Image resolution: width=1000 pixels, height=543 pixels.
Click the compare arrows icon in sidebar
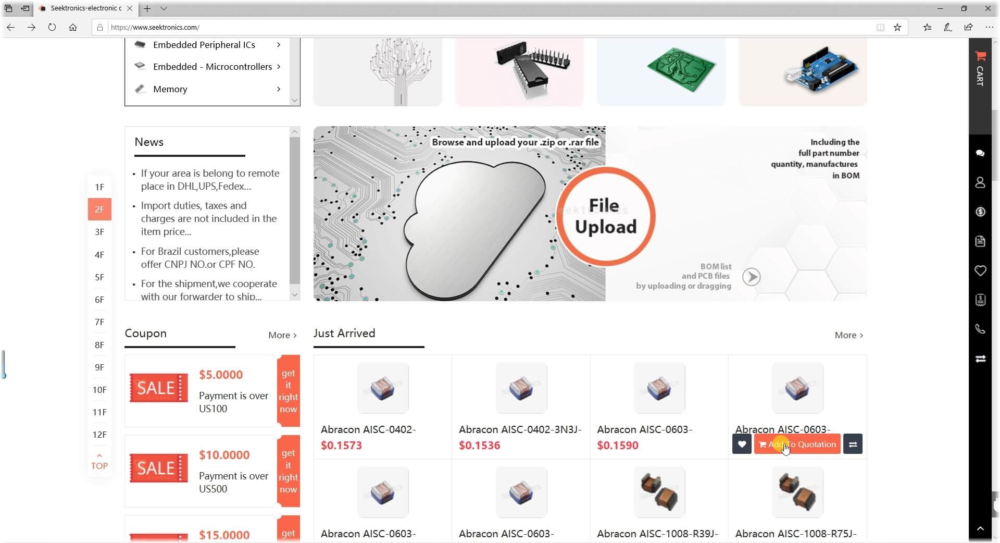[x=980, y=359]
